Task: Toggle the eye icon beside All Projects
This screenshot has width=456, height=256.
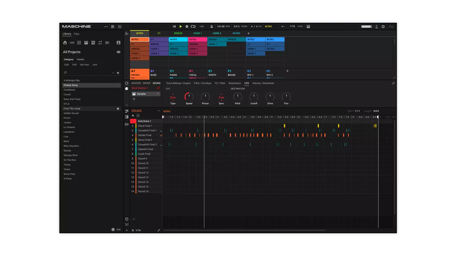Action: (118, 52)
